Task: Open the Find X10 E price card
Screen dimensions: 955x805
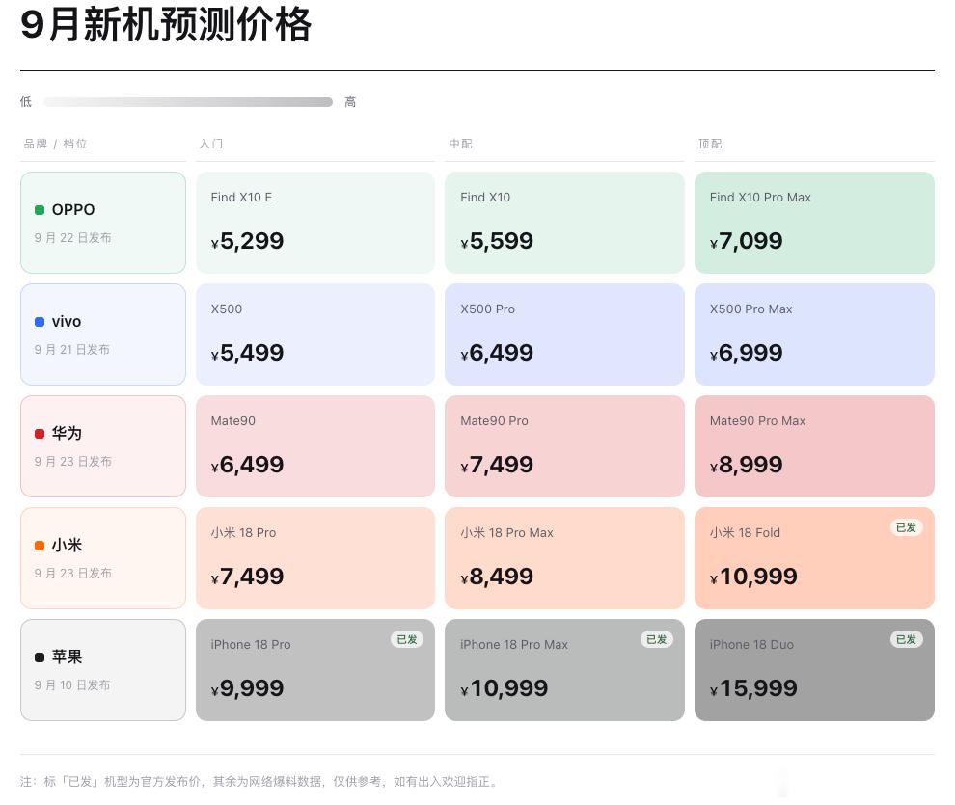Action: pyautogui.click(x=315, y=223)
